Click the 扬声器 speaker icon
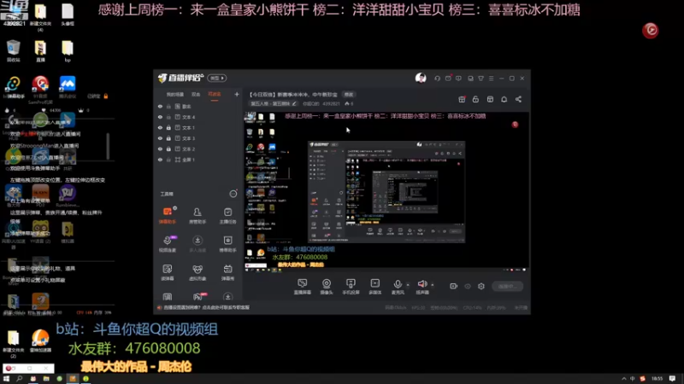Screen dimensions: 684x384 (x=422, y=284)
